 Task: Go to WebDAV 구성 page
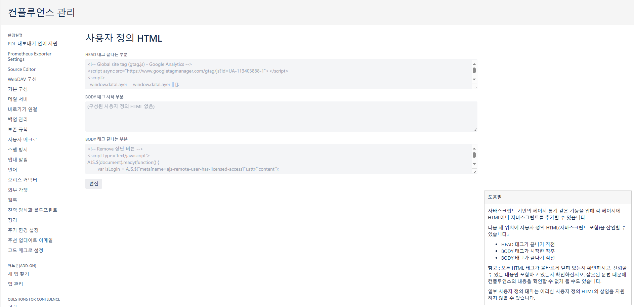coord(22,79)
